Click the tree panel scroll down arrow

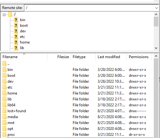pyautogui.click(x=156, y=48)
